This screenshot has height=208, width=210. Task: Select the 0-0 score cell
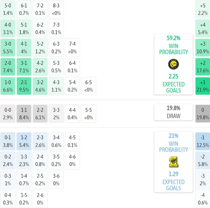8,114
